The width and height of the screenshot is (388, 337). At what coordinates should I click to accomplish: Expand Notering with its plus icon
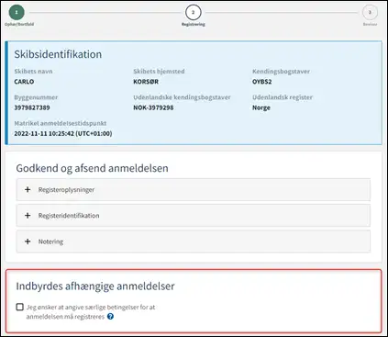[28, 242]
